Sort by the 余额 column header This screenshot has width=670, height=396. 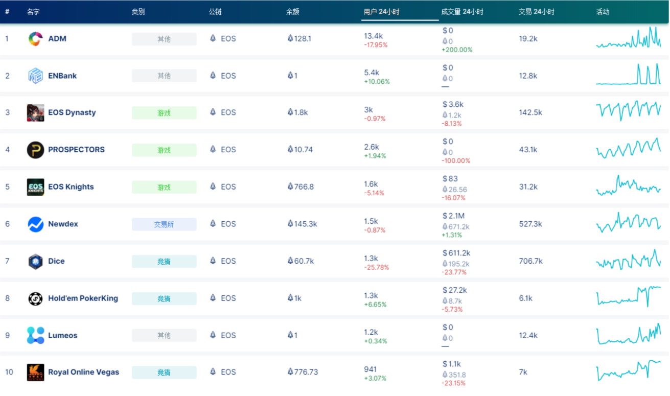click(292, 12)
